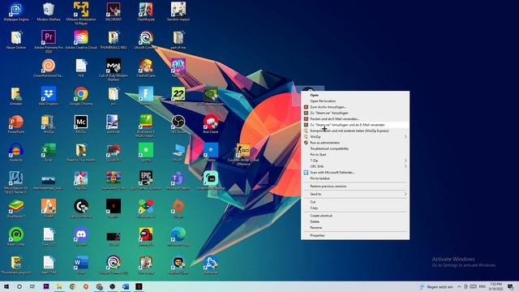
Task: Open Logitech G HUB shortcut
Action: pyautogui.click(x=81, y=208)
